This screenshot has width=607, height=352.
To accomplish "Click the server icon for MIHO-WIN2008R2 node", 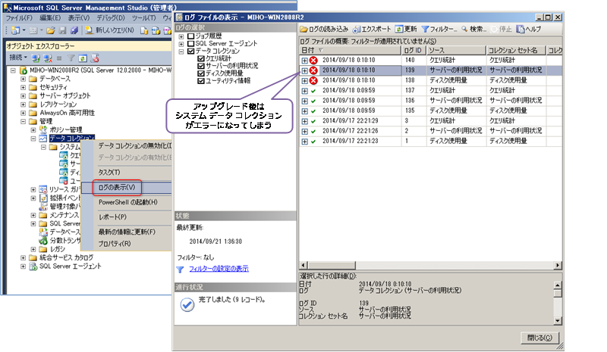I will point(24,70).
